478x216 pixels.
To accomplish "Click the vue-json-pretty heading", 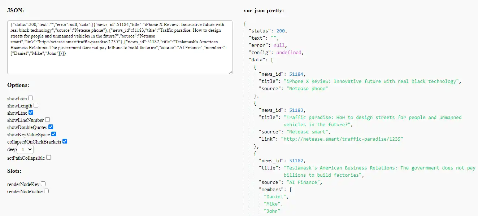I will click(264, 10).
